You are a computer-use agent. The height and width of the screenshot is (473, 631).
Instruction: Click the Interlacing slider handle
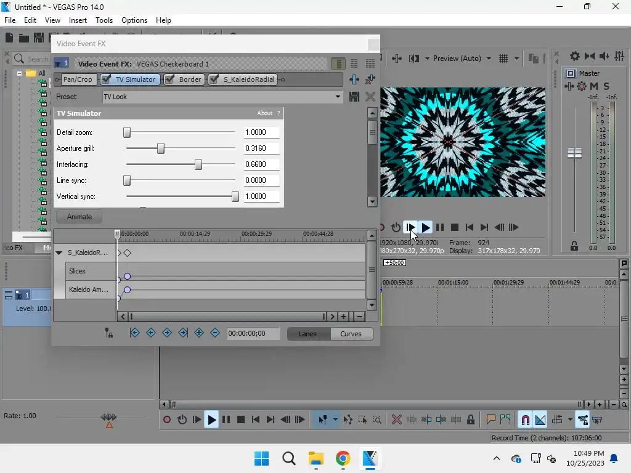(x=198, y=164)
